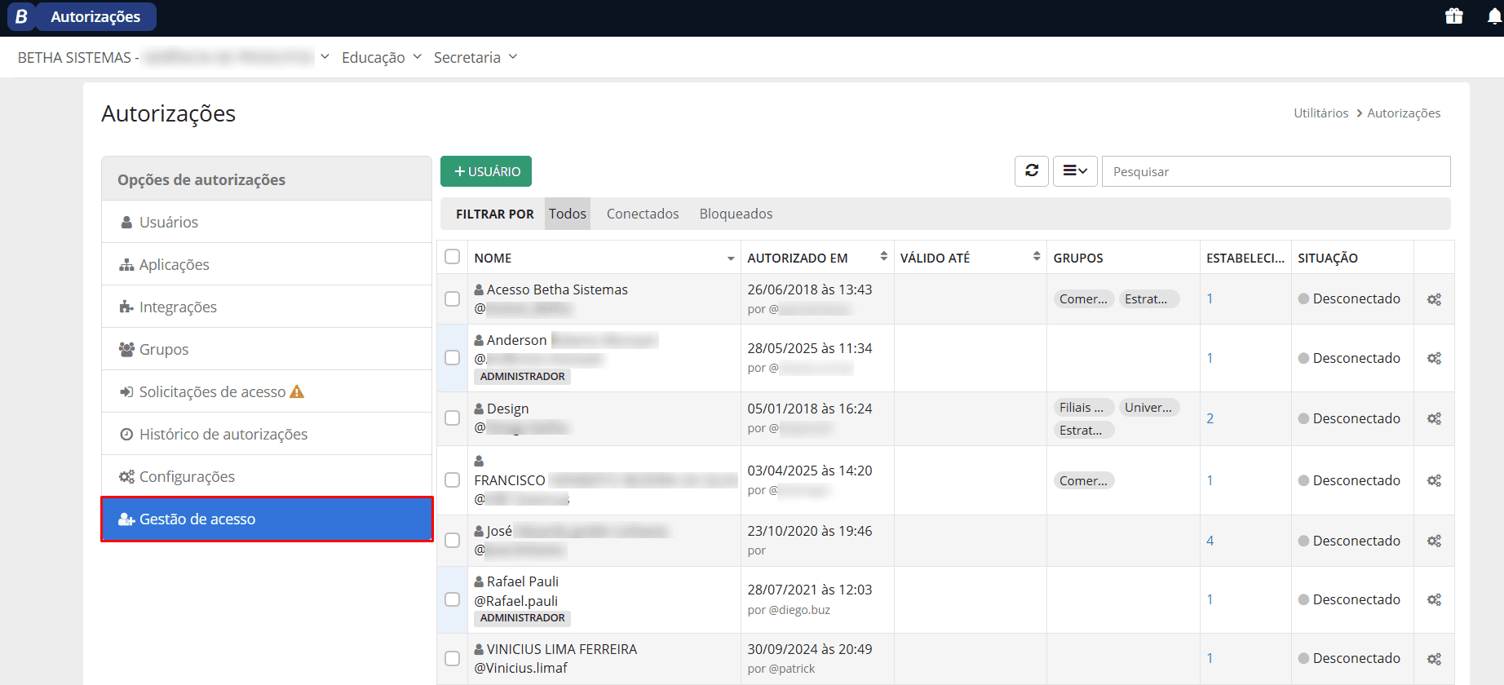Sort by the NOME column arrow
This screenshot has height=685, width=1504.
pos(731,259)
